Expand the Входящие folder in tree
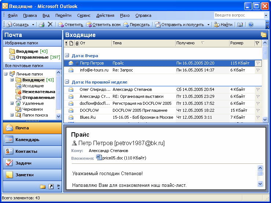 (12, 80)
